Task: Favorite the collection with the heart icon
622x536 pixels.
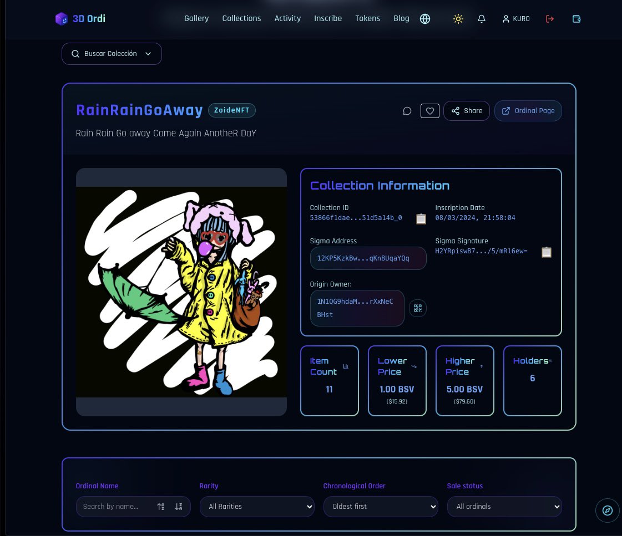Action: 429,111
